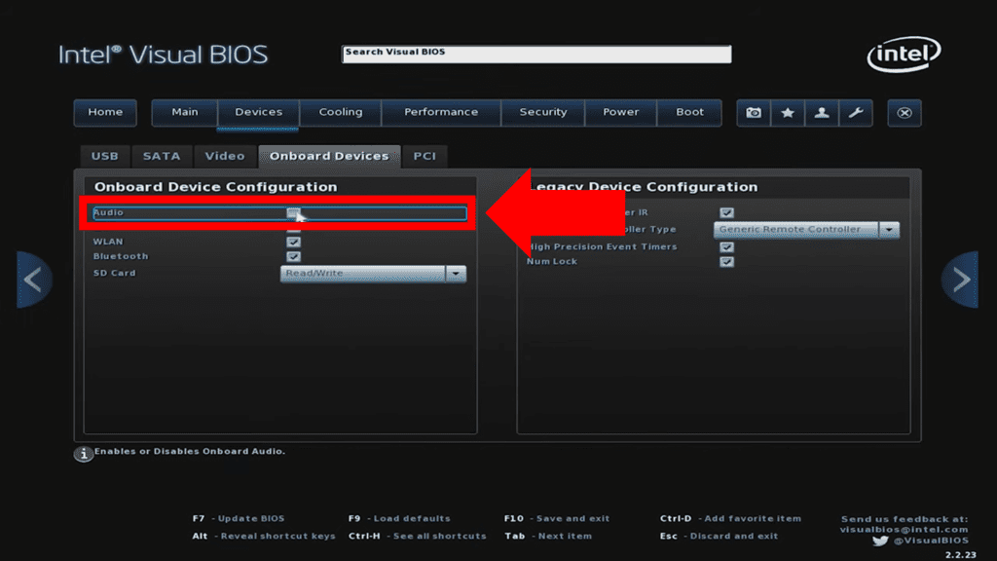997x561 pixels.
Task: Go to the Home menu
Action: coord(105,113)
